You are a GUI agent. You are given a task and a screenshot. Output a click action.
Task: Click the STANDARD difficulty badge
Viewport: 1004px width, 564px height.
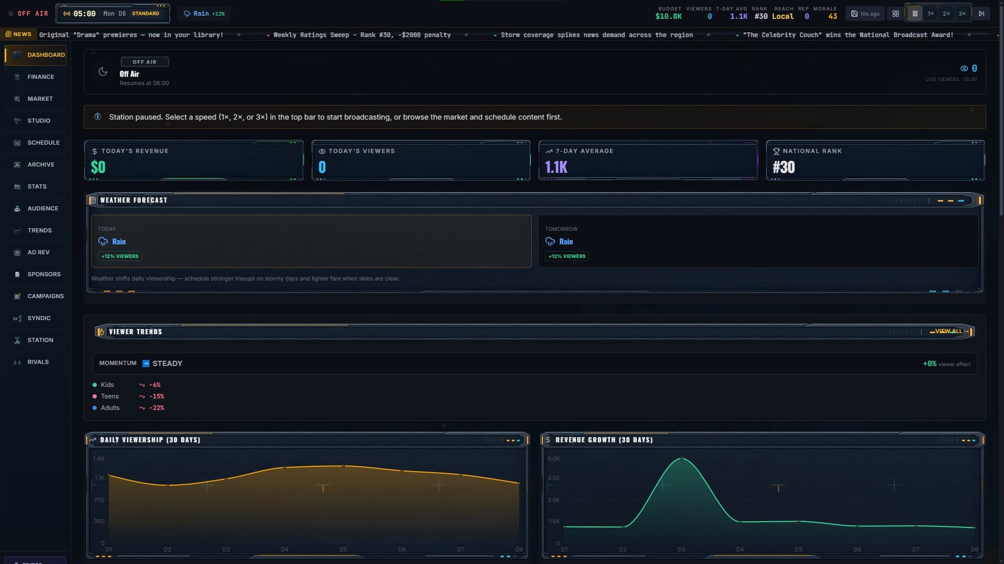145,14
